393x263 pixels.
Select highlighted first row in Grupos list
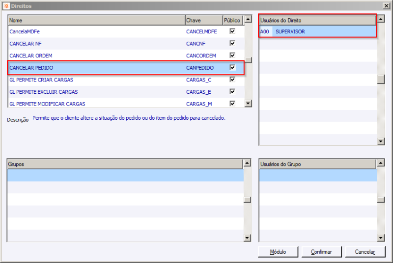(x=125, y=175)
